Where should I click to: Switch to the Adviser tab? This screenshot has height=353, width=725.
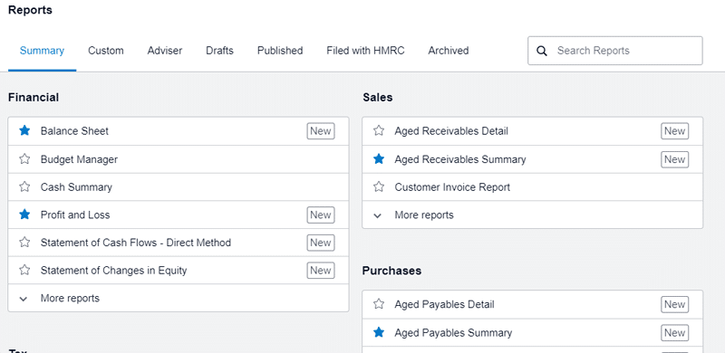(165, 51)
